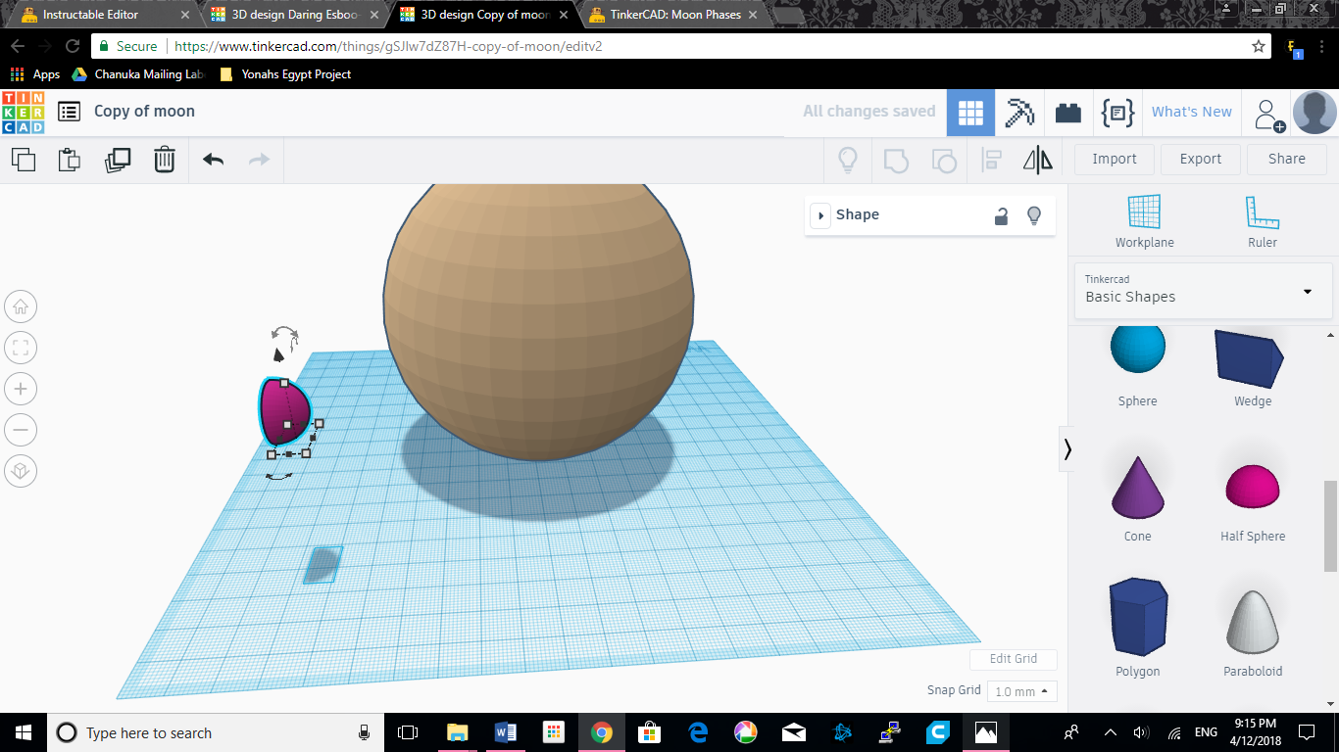Select the Ruler tool

(1262, 221)
